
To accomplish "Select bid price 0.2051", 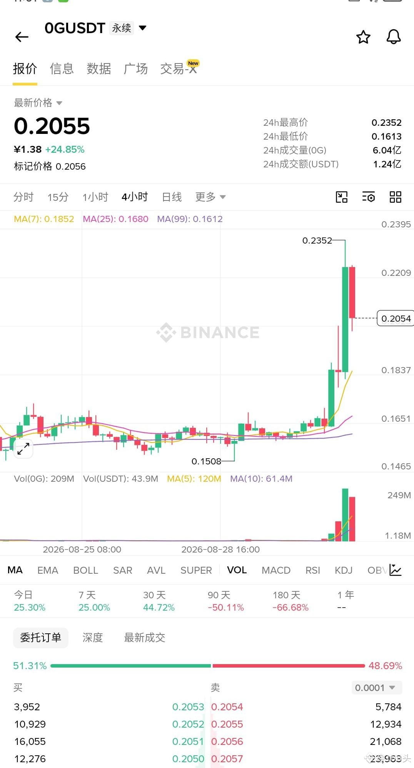I will pyautogui.click(x=188, y=741).
